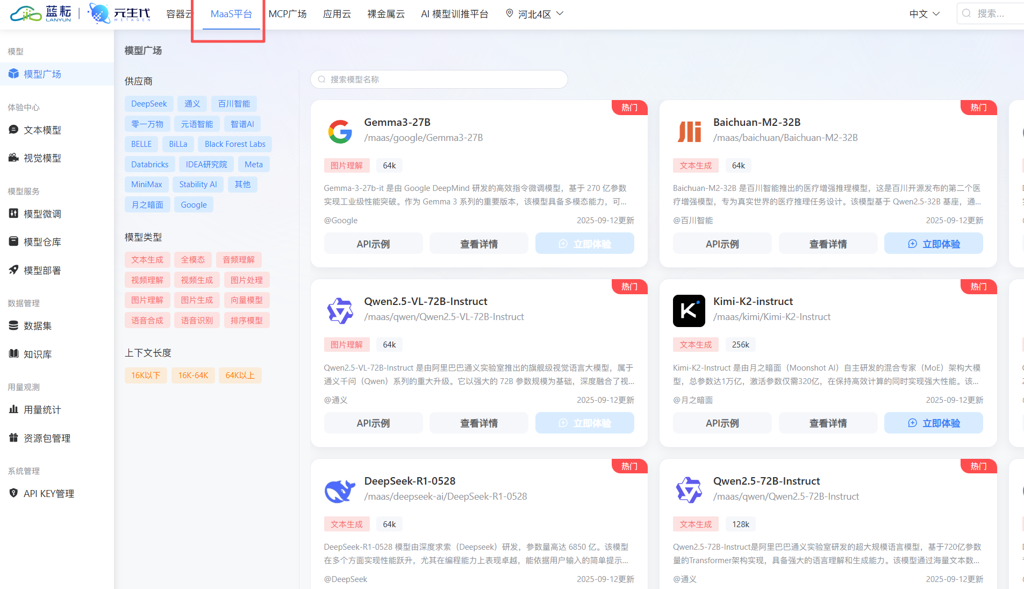Click the DeepSeek whale logo
The image size is (1024, 589).
(x=340, y=490)
